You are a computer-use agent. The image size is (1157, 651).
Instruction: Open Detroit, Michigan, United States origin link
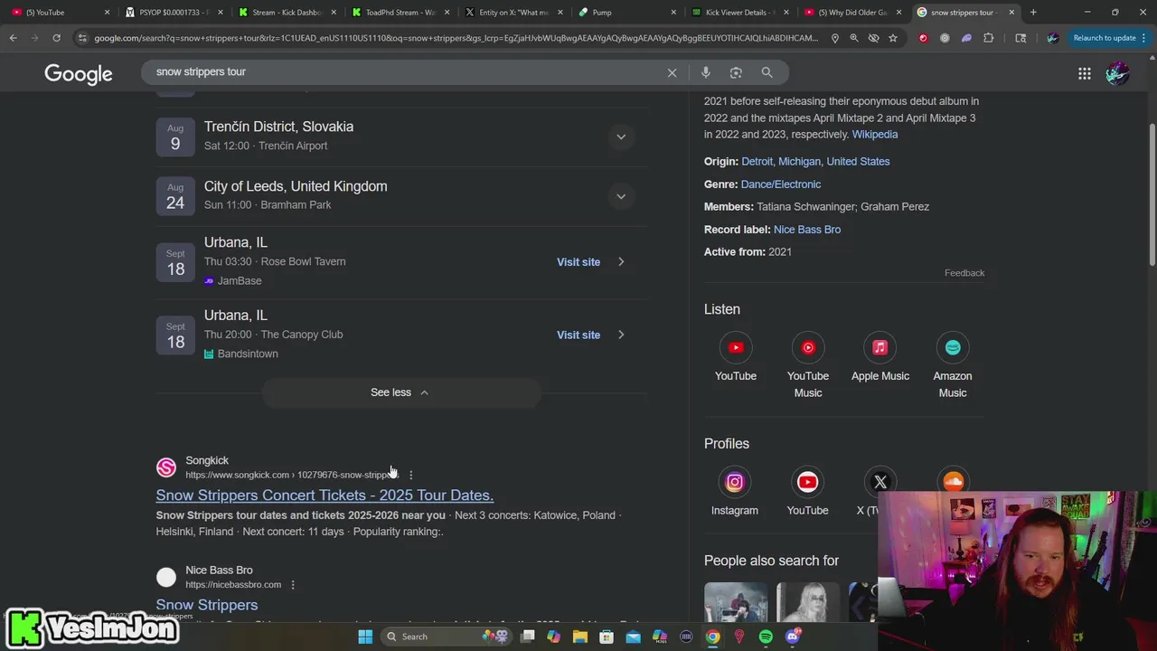click(x=815, y=162)
